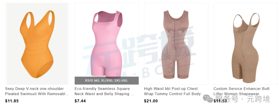This screenshot has width=279, height=110.
Task: View the brown post-op full body shaper image
Action: 176,44
